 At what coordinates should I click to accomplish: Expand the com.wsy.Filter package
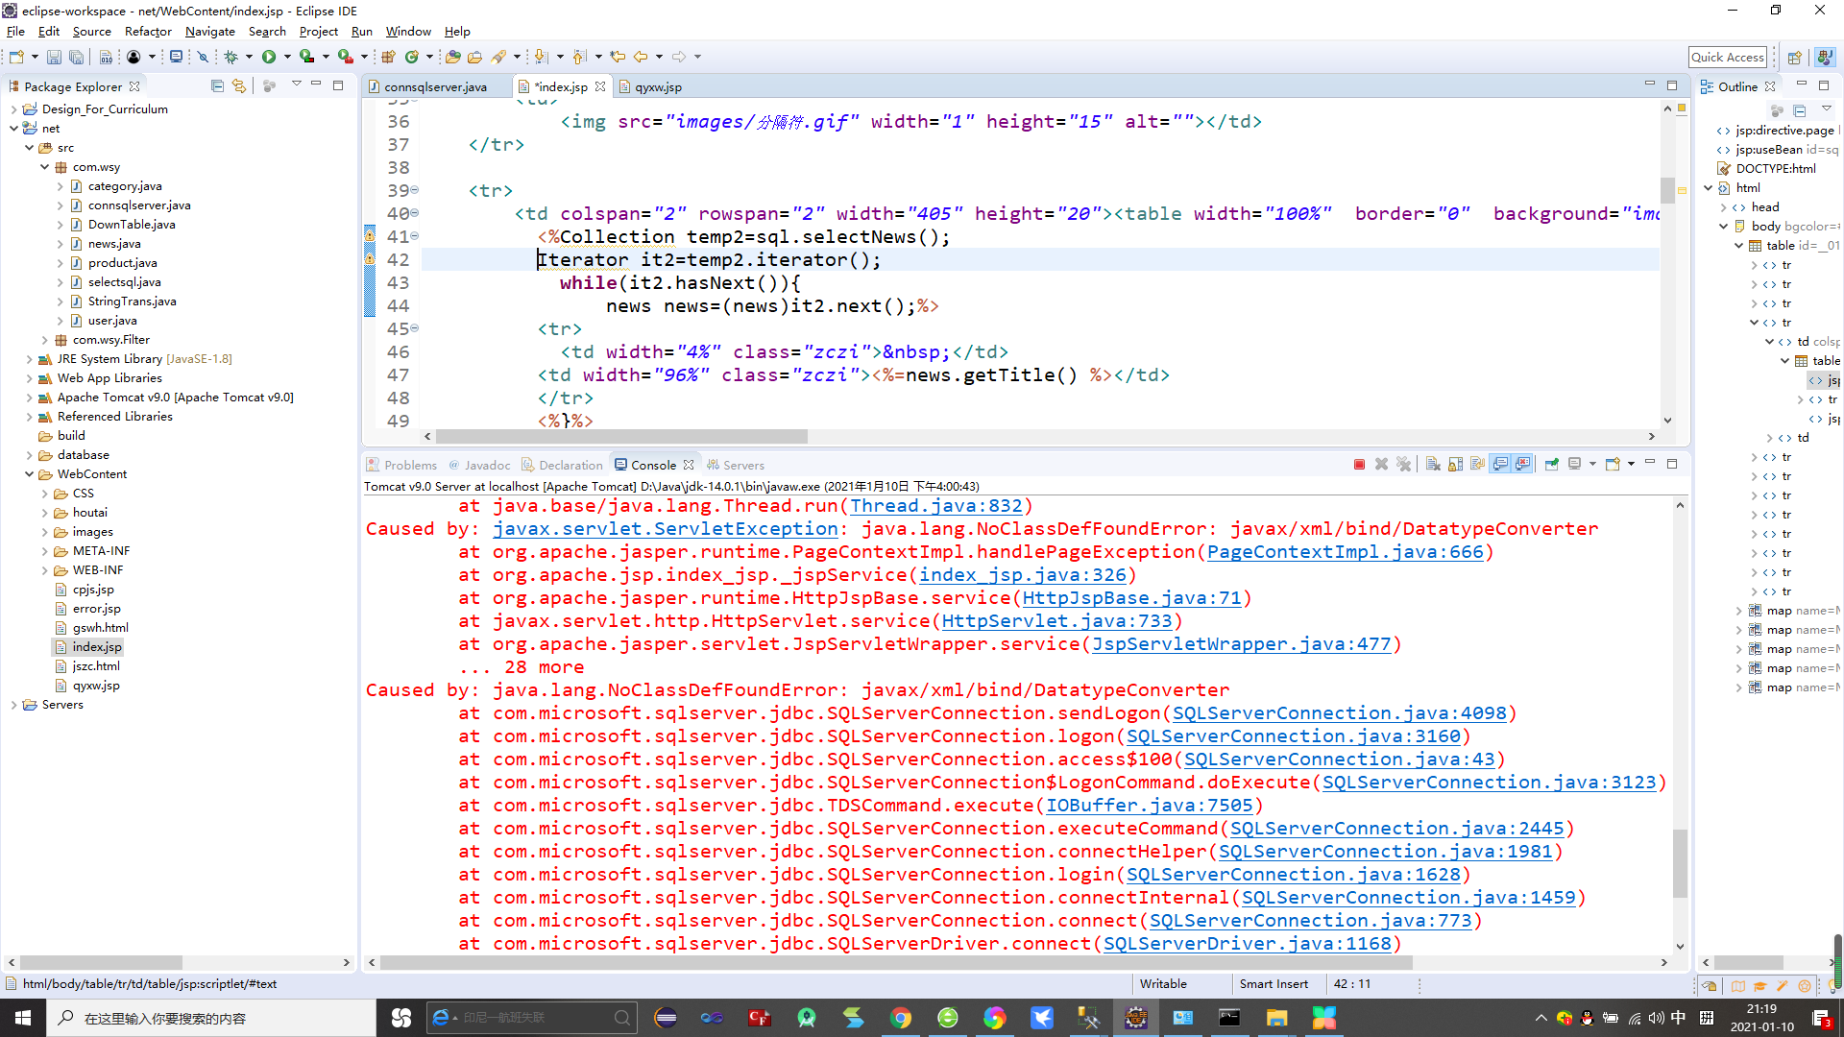click(44, 340)
